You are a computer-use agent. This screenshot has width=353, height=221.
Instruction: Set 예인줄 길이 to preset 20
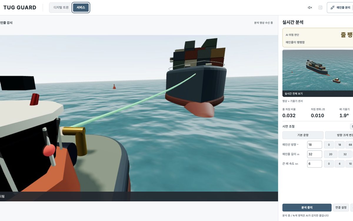(x=331, y=154)
